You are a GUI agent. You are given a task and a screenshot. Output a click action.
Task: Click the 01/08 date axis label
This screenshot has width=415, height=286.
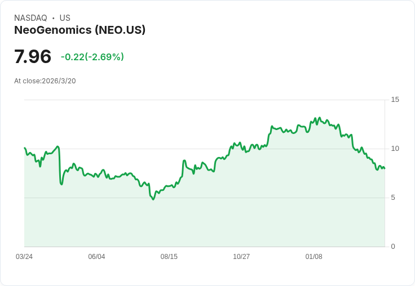pyautogui.click(x=314, y=257)
